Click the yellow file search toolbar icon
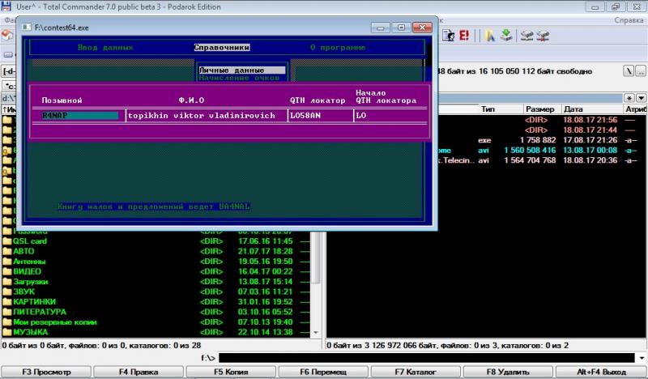Viewport: 648px width, 379px height. (x=489, y=36)
